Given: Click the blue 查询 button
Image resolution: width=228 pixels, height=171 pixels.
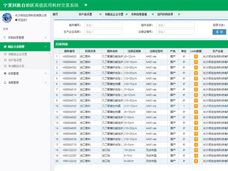Looking at the screenshot, I should (x=219, y=32).
